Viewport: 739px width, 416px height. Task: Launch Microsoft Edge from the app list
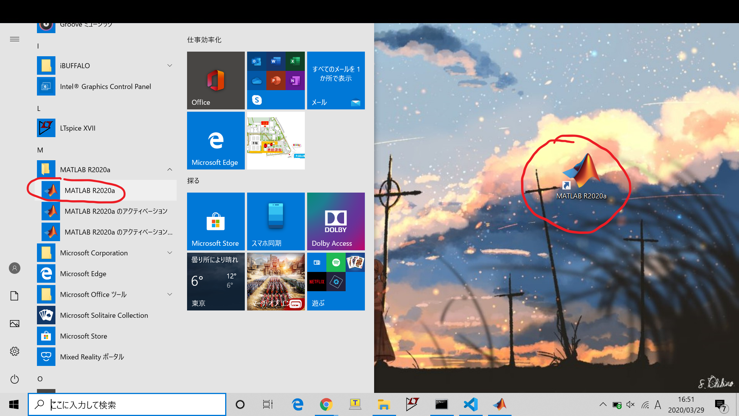click(105, 274)
